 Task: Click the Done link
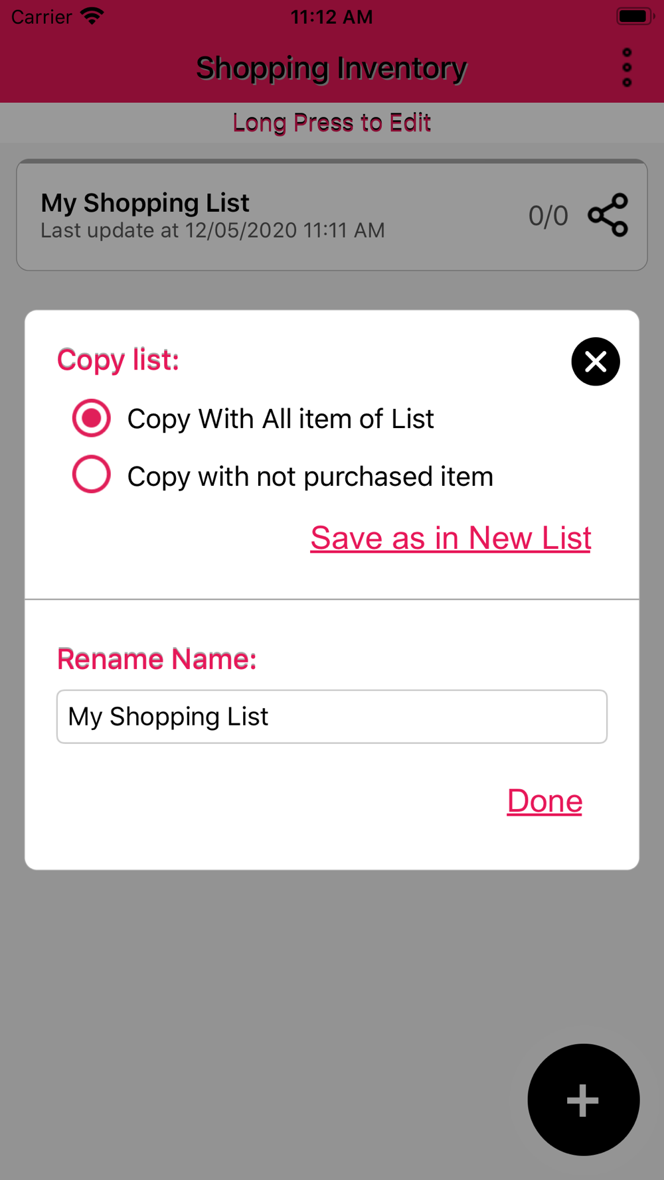[544, 800]
